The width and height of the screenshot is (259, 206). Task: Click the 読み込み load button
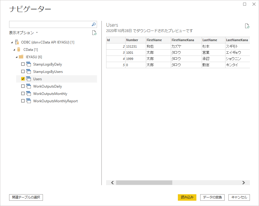pos(187,197)
